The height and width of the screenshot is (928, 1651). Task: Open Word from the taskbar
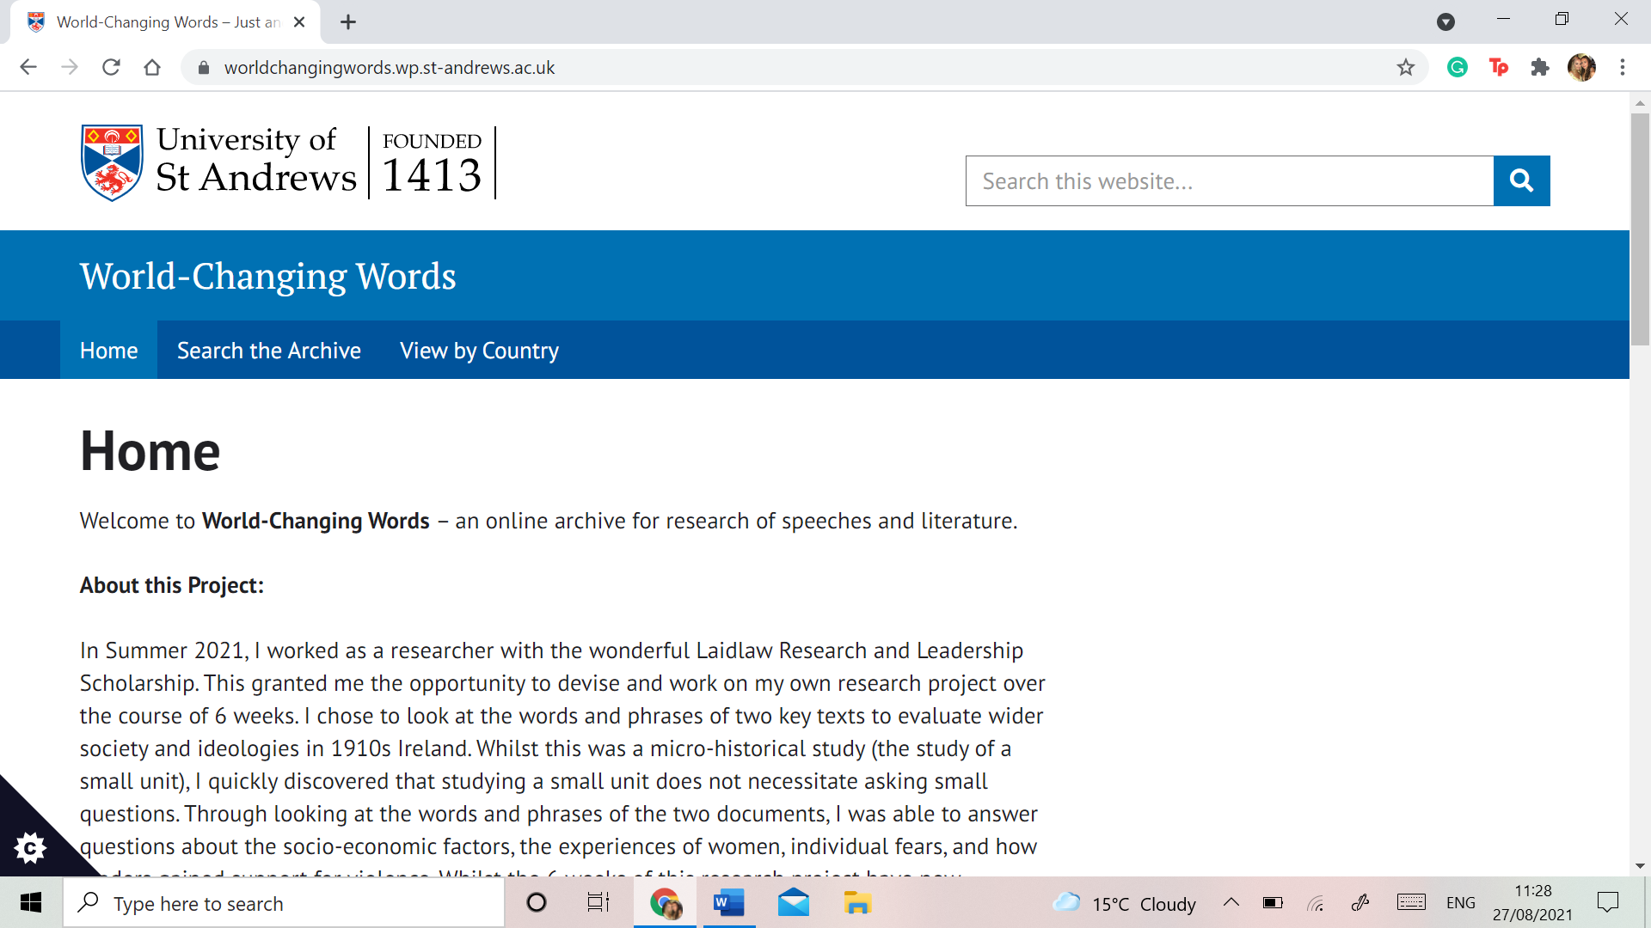728,903
